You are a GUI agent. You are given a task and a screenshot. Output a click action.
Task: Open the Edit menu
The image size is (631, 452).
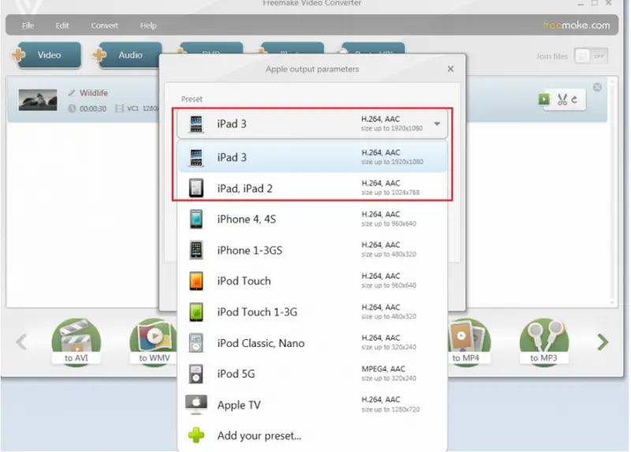(x=62, y=25)
